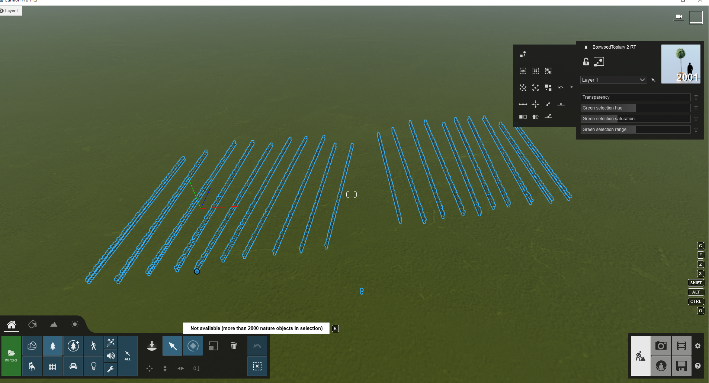The width and height of the screenshot is (709, 383).
Task: Click the save floppy disk icon
Action: point(681,366)
